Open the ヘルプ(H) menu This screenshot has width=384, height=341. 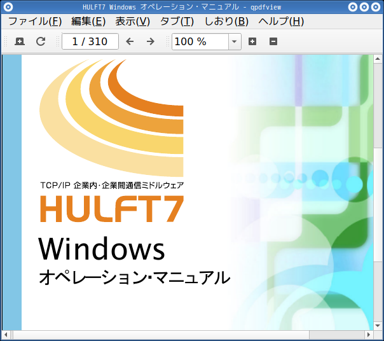pyautogui.click(x=281, y=22)
